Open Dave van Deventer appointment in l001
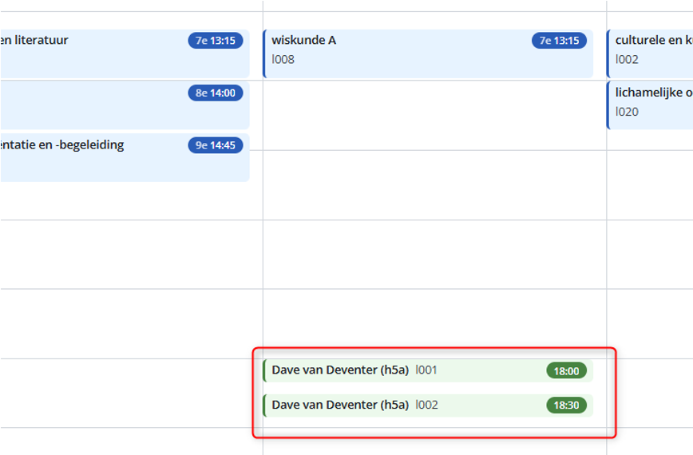 (x=339, y=370)
